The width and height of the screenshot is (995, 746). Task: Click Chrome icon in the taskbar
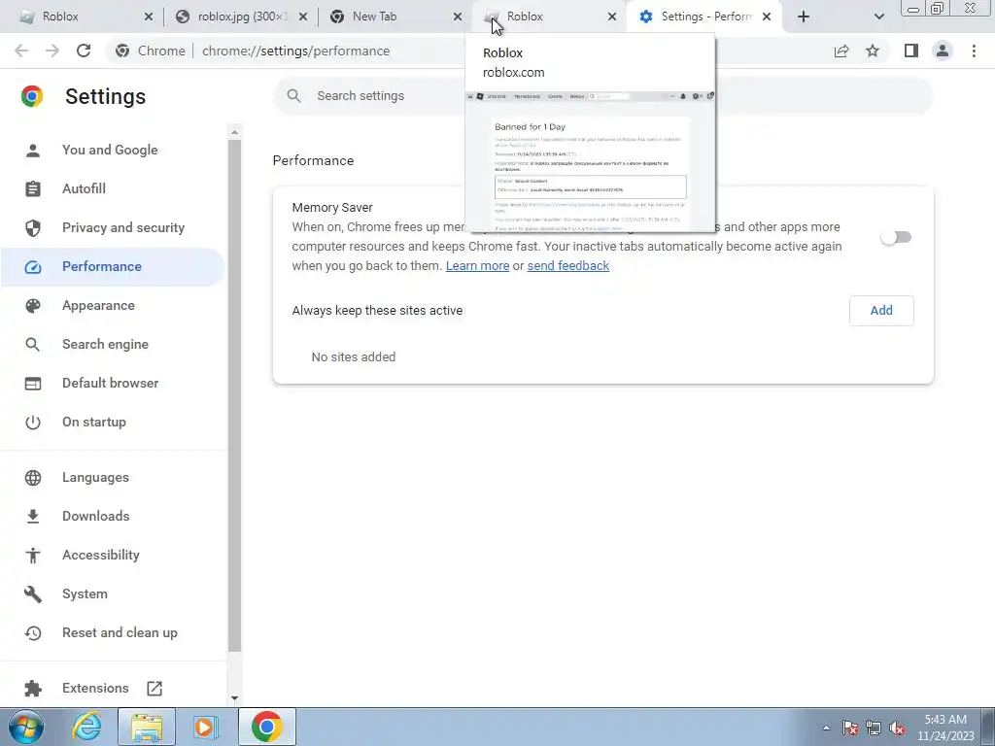coord(266,727)
